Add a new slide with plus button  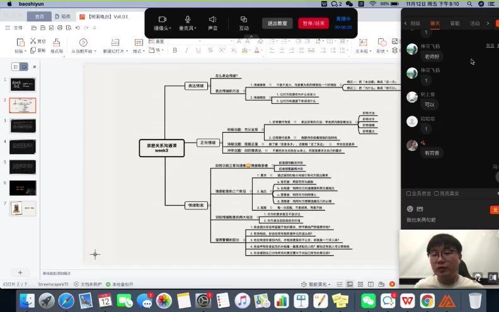tap(20, 272)
